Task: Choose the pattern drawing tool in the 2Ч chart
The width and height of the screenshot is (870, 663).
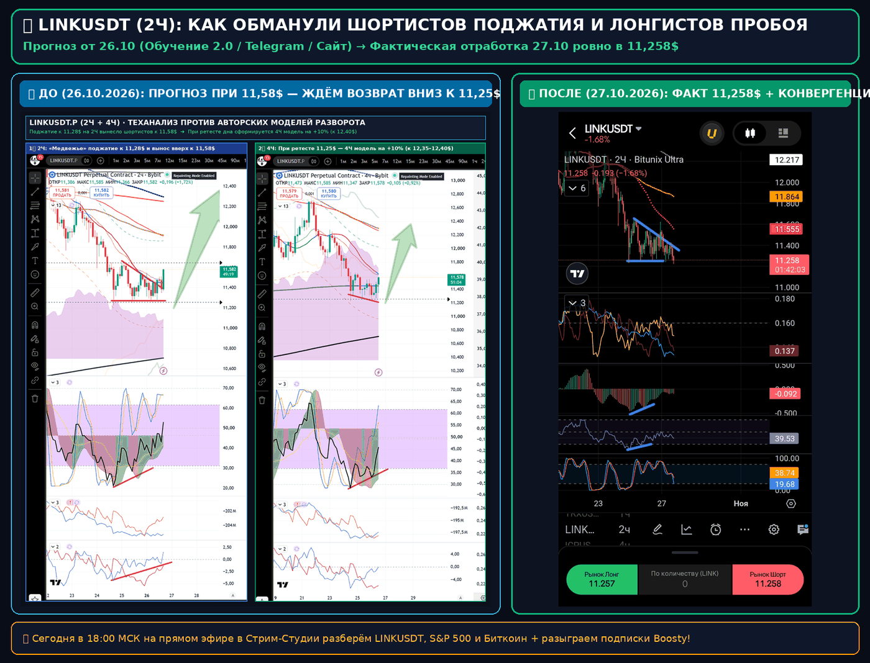Action: coord(35,219)
